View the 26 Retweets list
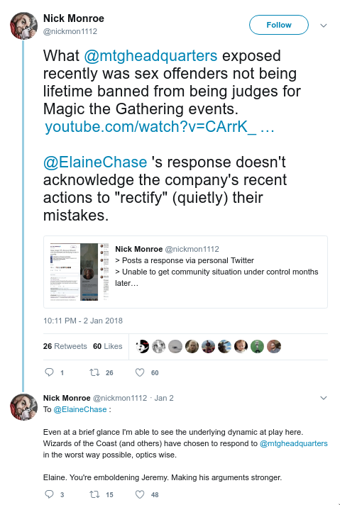This screenshot has width=340, height=505. pos(65,346)
